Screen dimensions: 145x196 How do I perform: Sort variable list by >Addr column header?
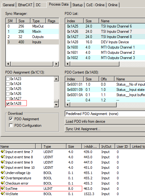[x=91, y=146]
